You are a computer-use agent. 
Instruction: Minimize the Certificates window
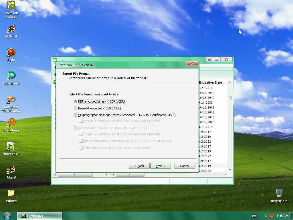pos(209,60)
